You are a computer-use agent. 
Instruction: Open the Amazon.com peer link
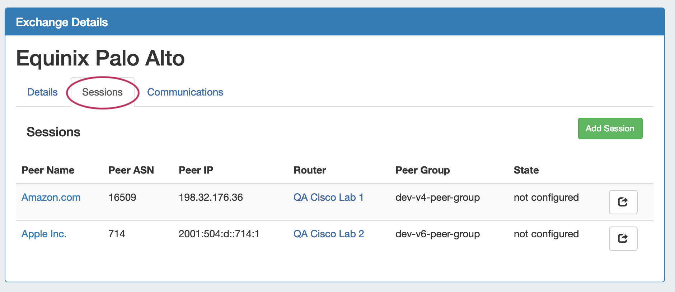click(x=51, y=198)
